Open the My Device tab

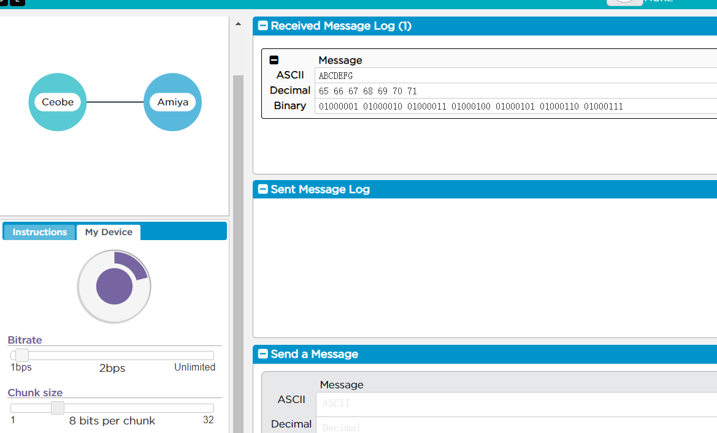[x=109, y=232]
